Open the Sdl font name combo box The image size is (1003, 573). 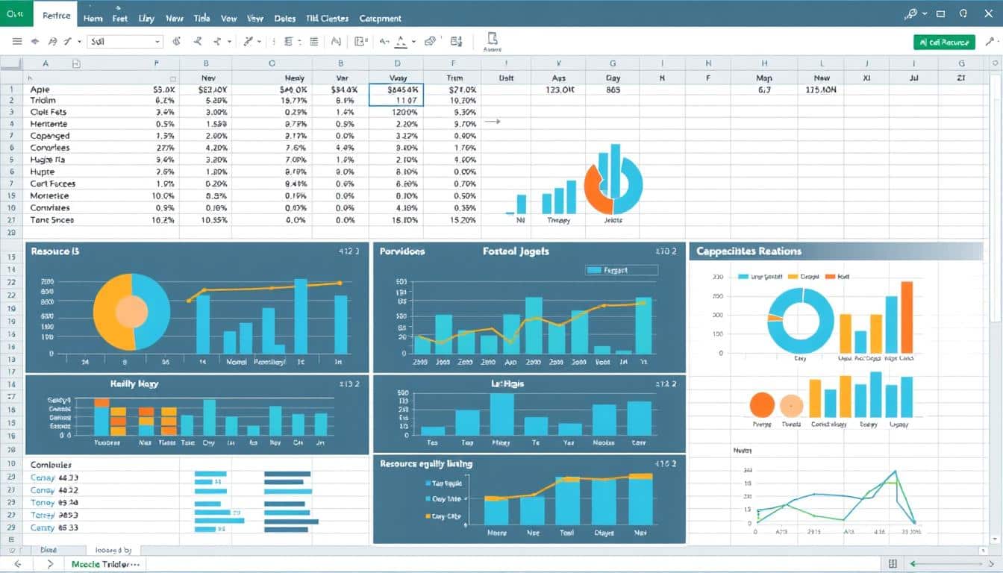coord(125,42)
